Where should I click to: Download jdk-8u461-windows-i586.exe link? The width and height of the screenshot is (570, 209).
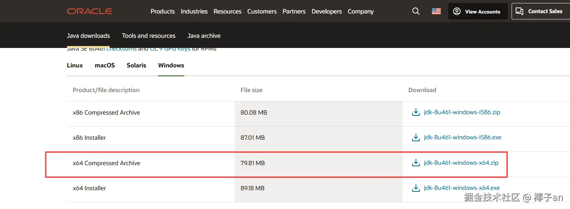point(463,137)
